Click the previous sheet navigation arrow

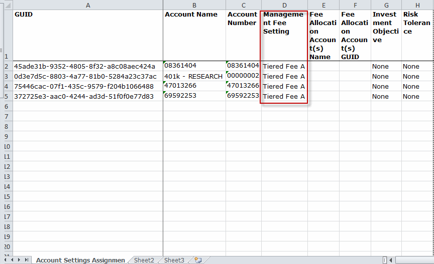click(13, 260)
